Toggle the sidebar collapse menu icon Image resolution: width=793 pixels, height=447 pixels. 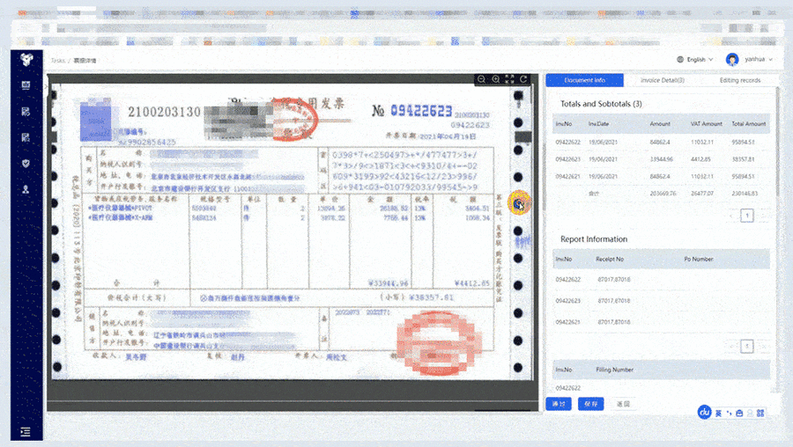coord(26,431)
